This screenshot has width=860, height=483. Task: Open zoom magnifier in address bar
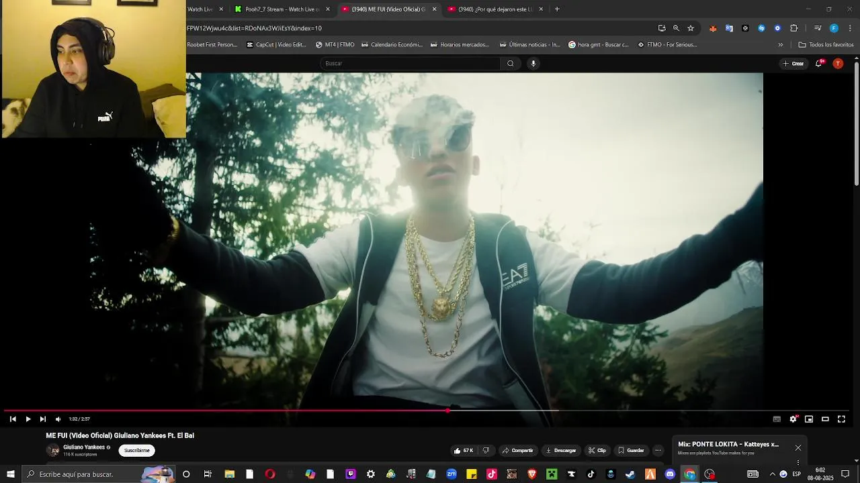[x=676, y=28]
